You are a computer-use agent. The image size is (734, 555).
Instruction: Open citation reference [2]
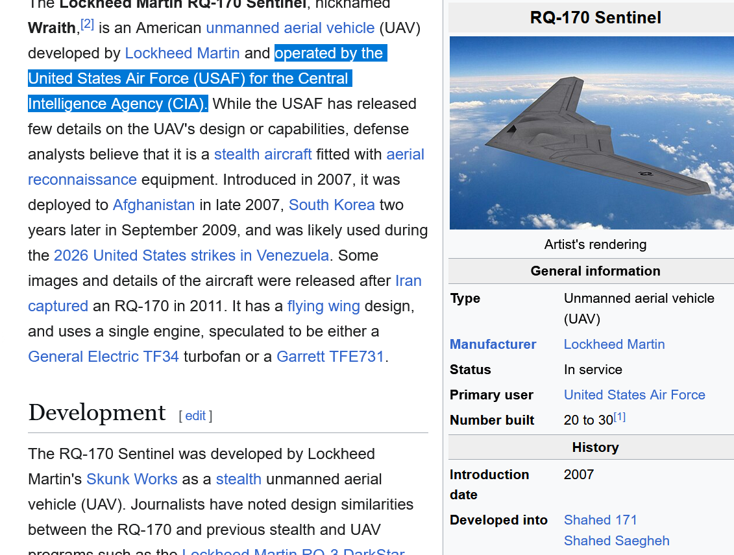(88, 24)
